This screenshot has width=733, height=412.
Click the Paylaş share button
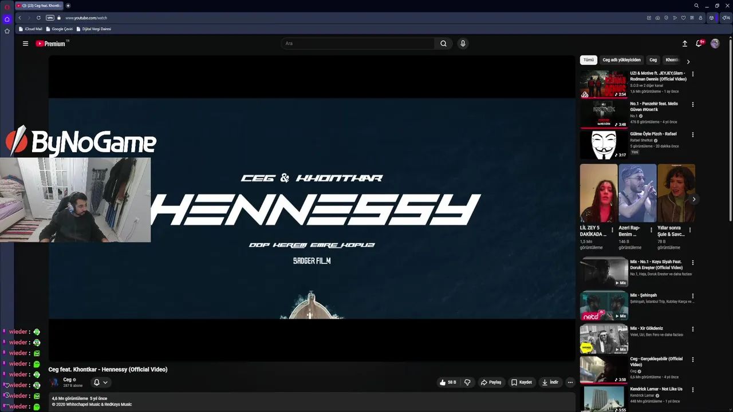tap(491, 382)
